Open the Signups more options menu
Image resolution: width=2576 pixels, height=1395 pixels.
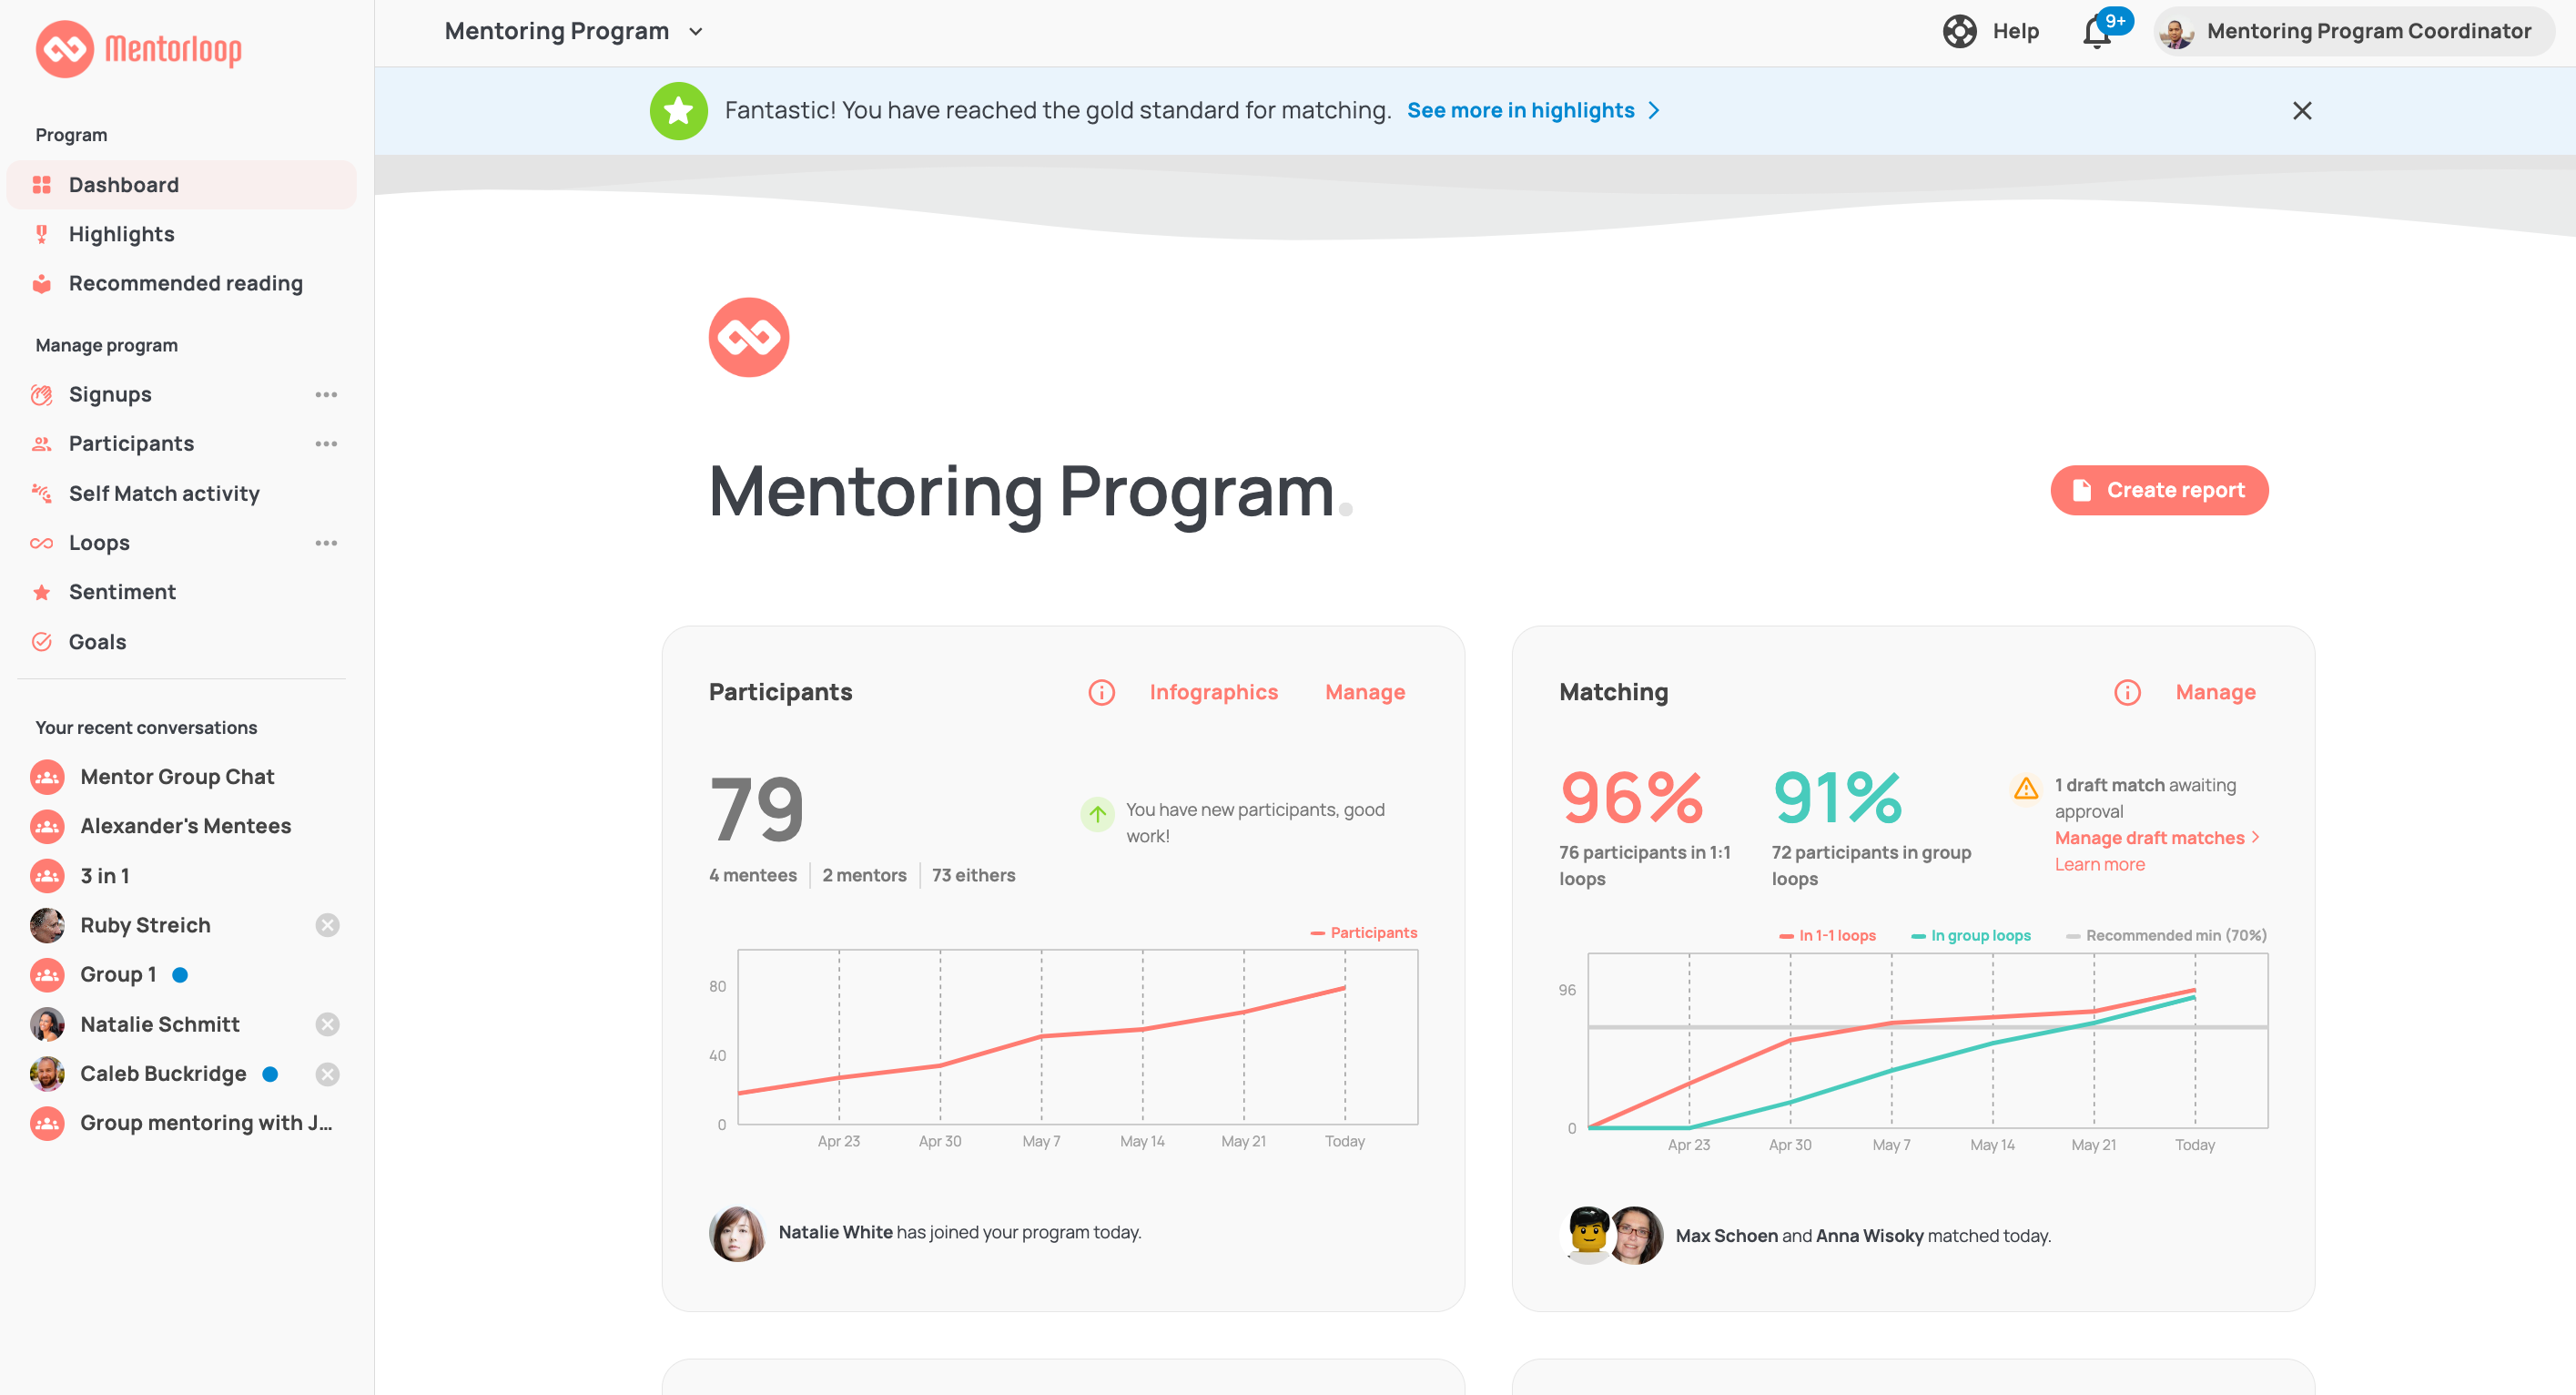point(326,394)
